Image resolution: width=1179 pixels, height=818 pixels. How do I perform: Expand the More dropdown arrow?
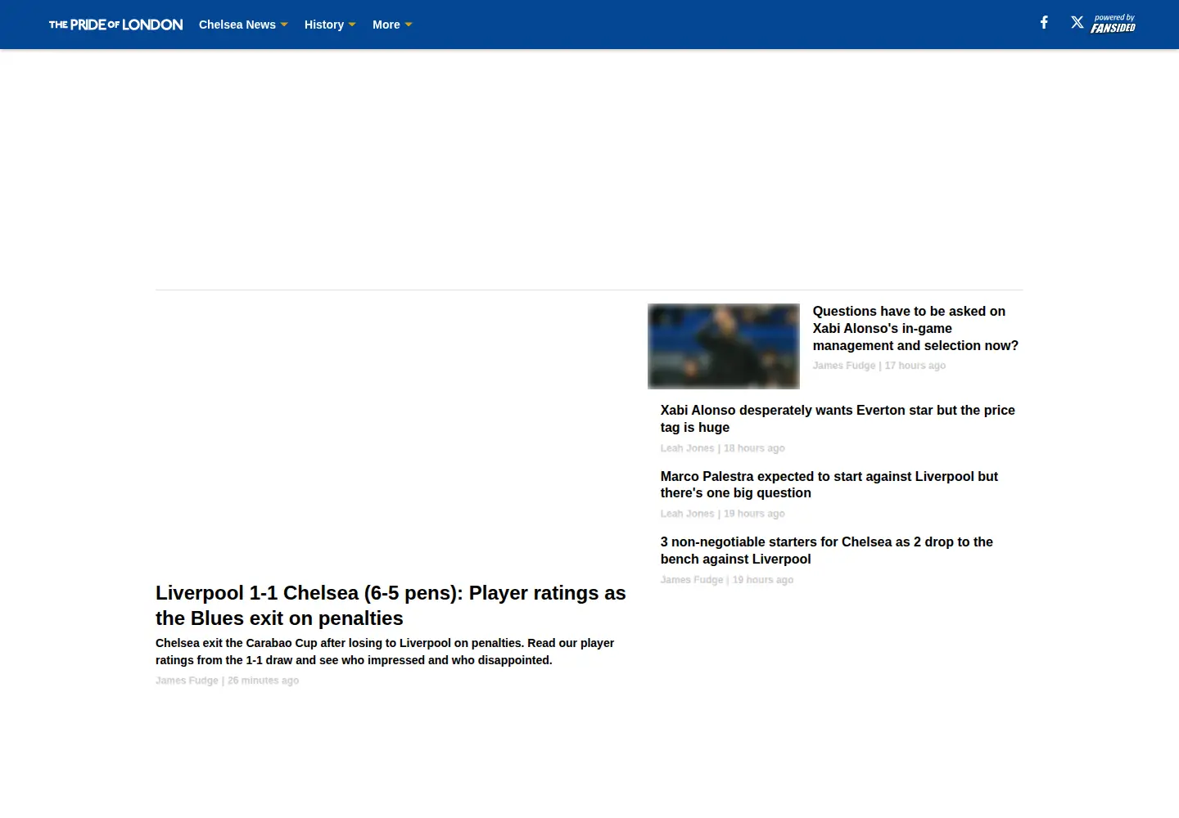409,25
